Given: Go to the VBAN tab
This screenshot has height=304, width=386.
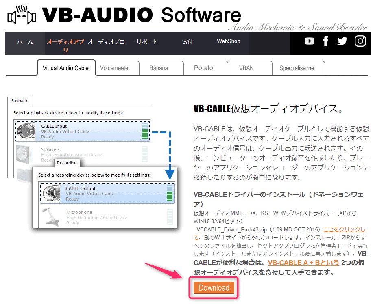Looking at the screenshot, I should pyautogui.click(x=246, y=68).
